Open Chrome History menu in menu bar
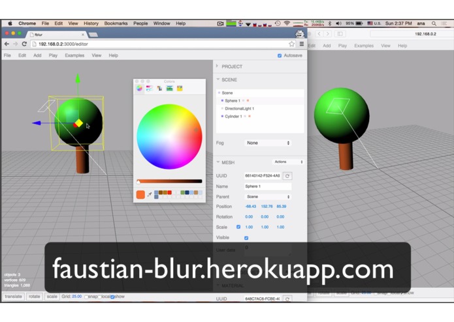Screen dimensions: 454x322 91,23
